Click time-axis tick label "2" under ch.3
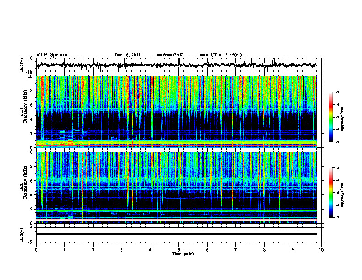 coord(93,250)
